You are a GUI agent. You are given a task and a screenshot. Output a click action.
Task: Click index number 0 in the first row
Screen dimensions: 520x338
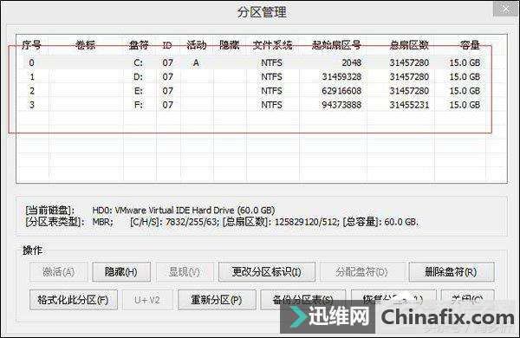31,62
